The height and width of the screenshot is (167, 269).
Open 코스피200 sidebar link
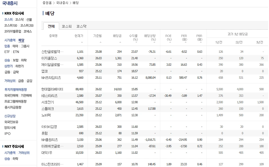click(27, 25)
